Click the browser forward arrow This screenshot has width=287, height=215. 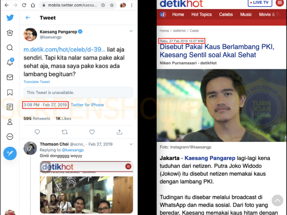[x=15, y=5]
